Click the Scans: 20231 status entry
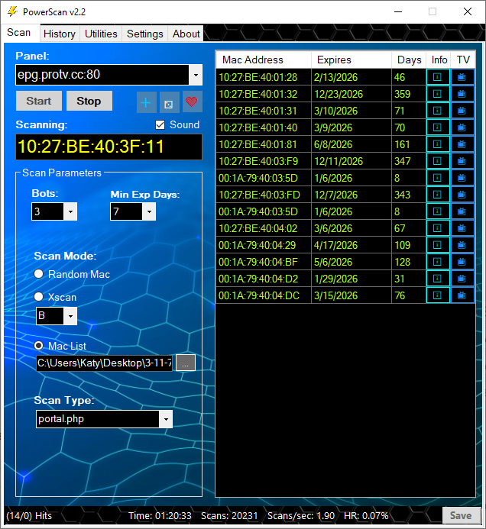This screenshot has height=529, width=486. click(229, 516)
